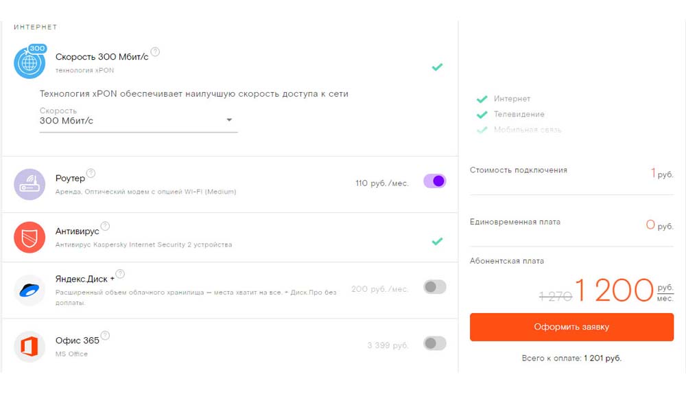686x412 pixels.
Task: Click the green checkmark in the speed row
Action: click(x=437, y=67)
